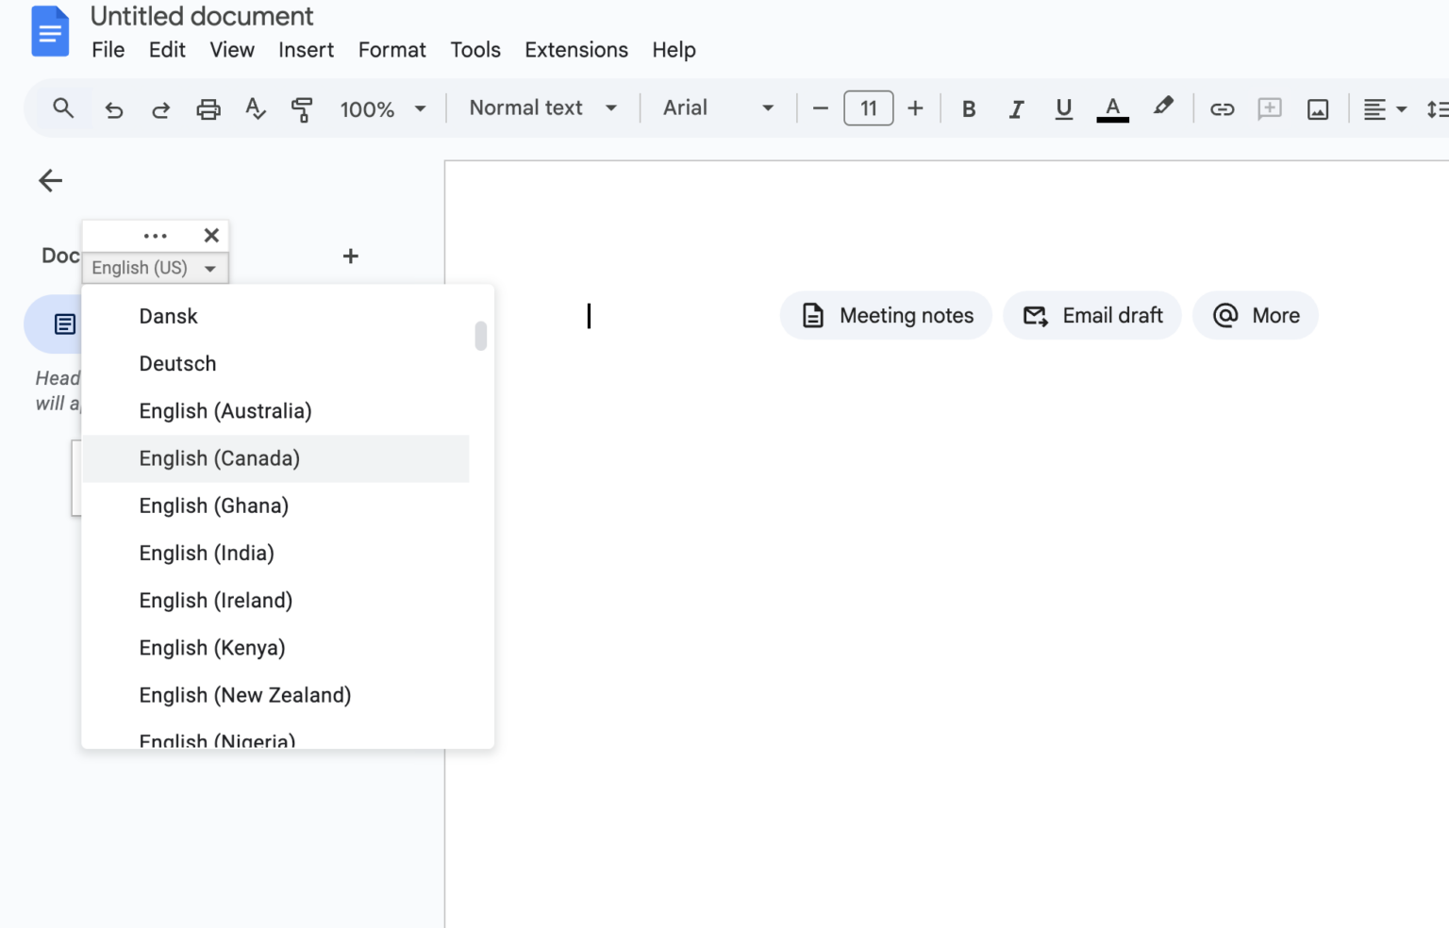Insert a Meeting notes block
This screenshot has width=1449, height=928.
pos(885,315)
